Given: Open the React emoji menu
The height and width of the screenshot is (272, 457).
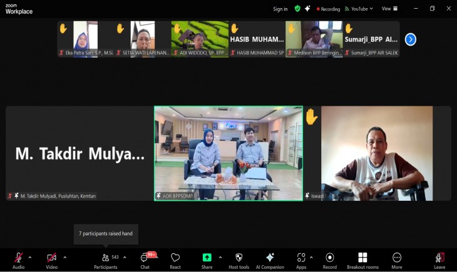Looking at the screenshot, I should click(175, 260).
